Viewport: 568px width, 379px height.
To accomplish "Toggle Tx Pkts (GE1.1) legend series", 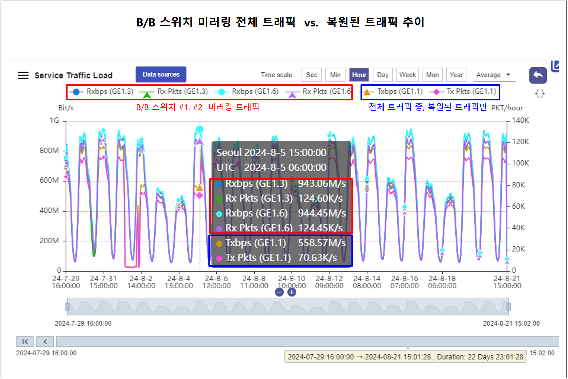I will [x=463, y=92].
